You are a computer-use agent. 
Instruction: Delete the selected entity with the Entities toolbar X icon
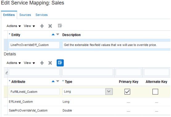pos(50,26)
